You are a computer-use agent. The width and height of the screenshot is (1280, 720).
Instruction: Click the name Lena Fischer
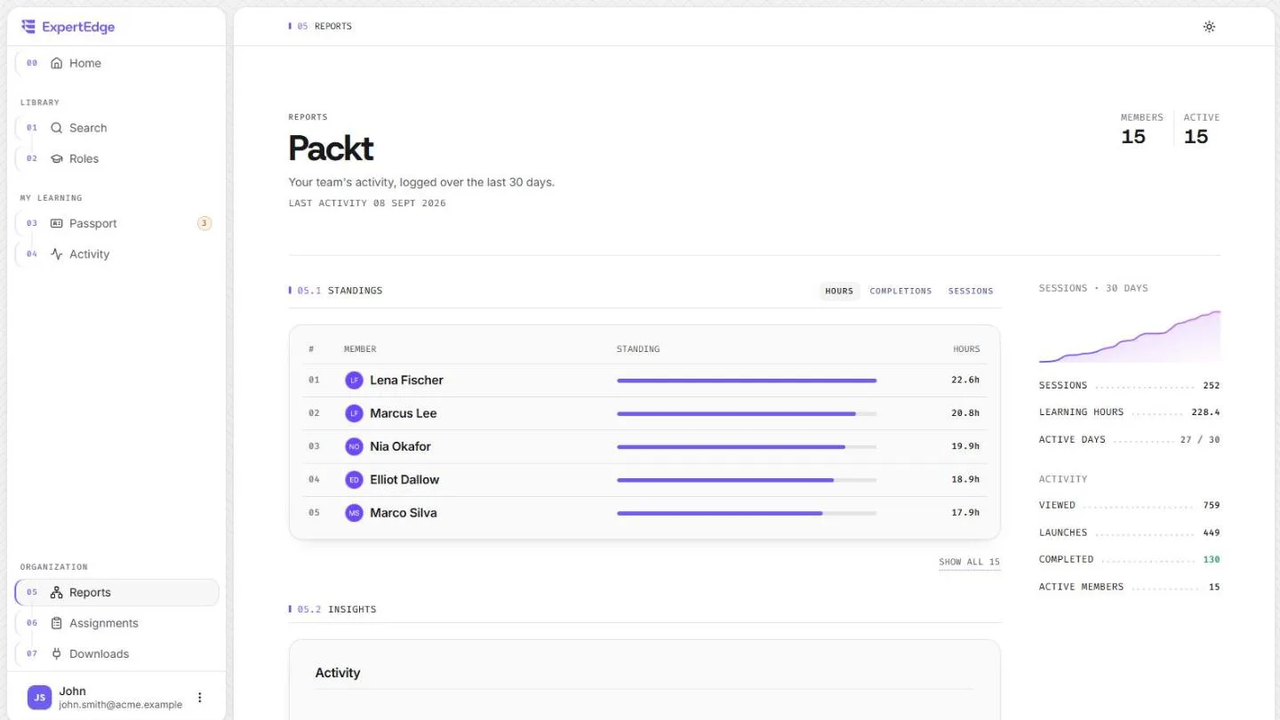click(x=406, y=380)
